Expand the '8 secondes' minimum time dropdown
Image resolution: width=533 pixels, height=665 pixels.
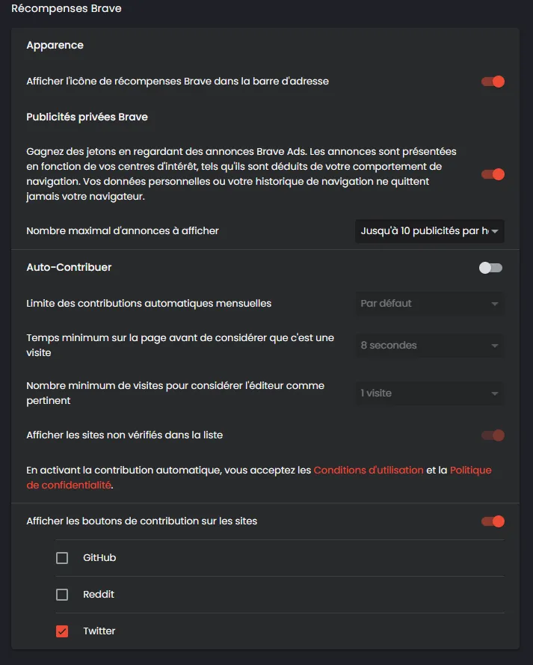click(430, 346)
